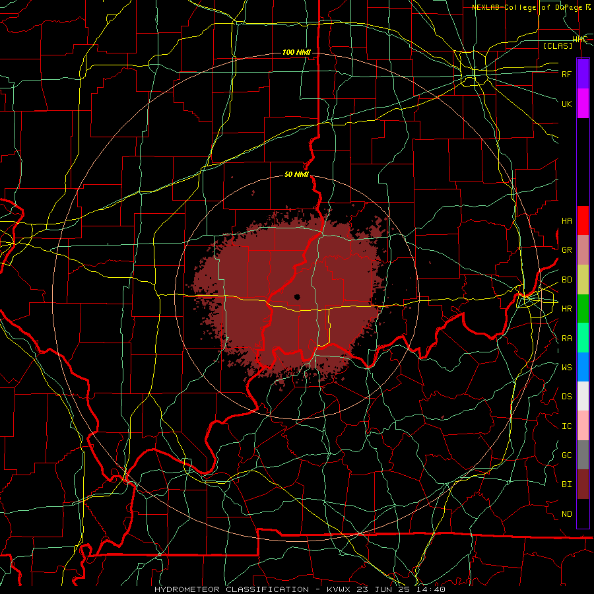Click the BD legend label

click(x=567, y=280)
